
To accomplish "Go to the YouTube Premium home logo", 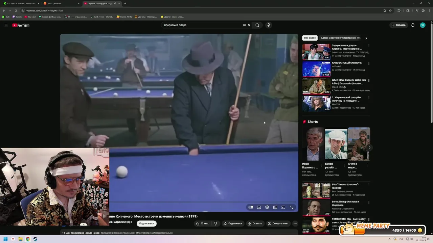I will pos(21,25).
